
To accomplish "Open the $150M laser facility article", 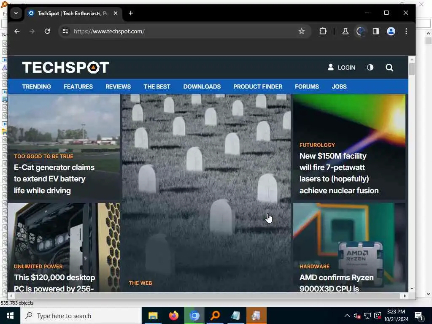I will coord(339,173).
